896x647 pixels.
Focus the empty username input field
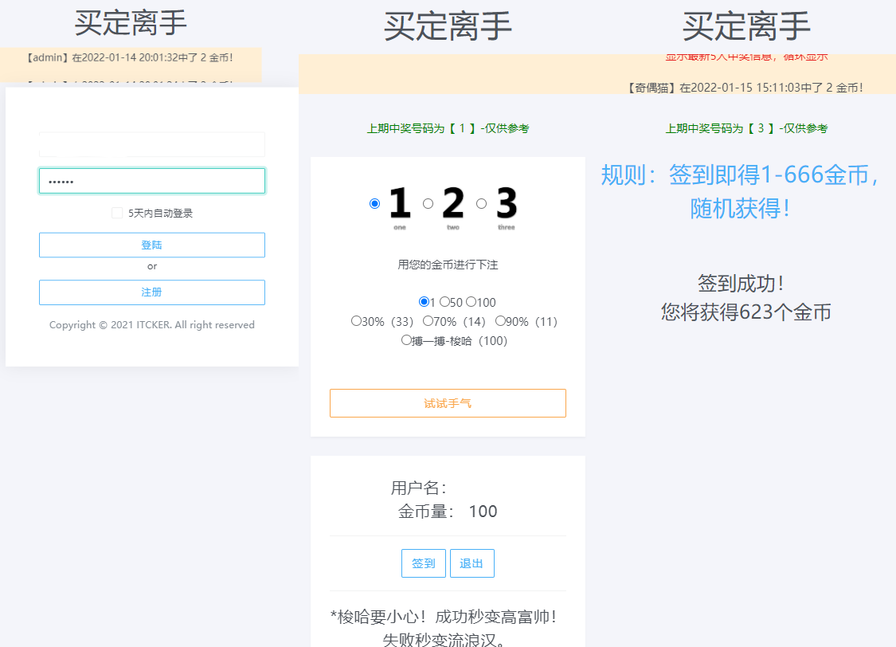click(x=152, y=144)
